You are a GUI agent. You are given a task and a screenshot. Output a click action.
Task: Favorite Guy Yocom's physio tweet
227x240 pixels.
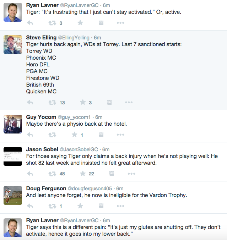click(75, 135)
